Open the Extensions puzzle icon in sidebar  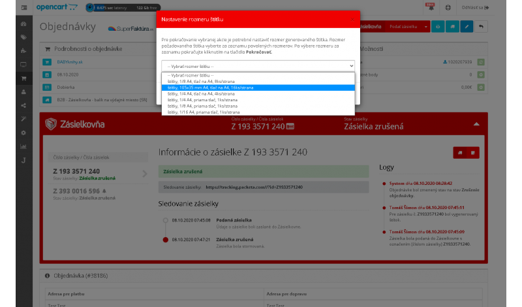(x=23, y=51)
